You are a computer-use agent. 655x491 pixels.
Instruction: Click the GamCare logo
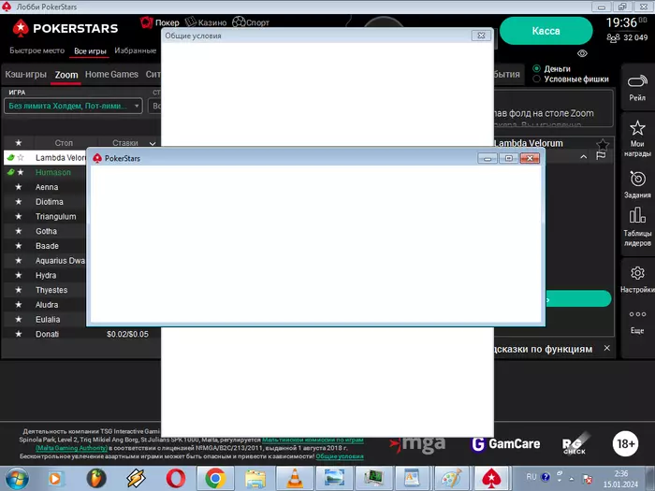point(505,444)
